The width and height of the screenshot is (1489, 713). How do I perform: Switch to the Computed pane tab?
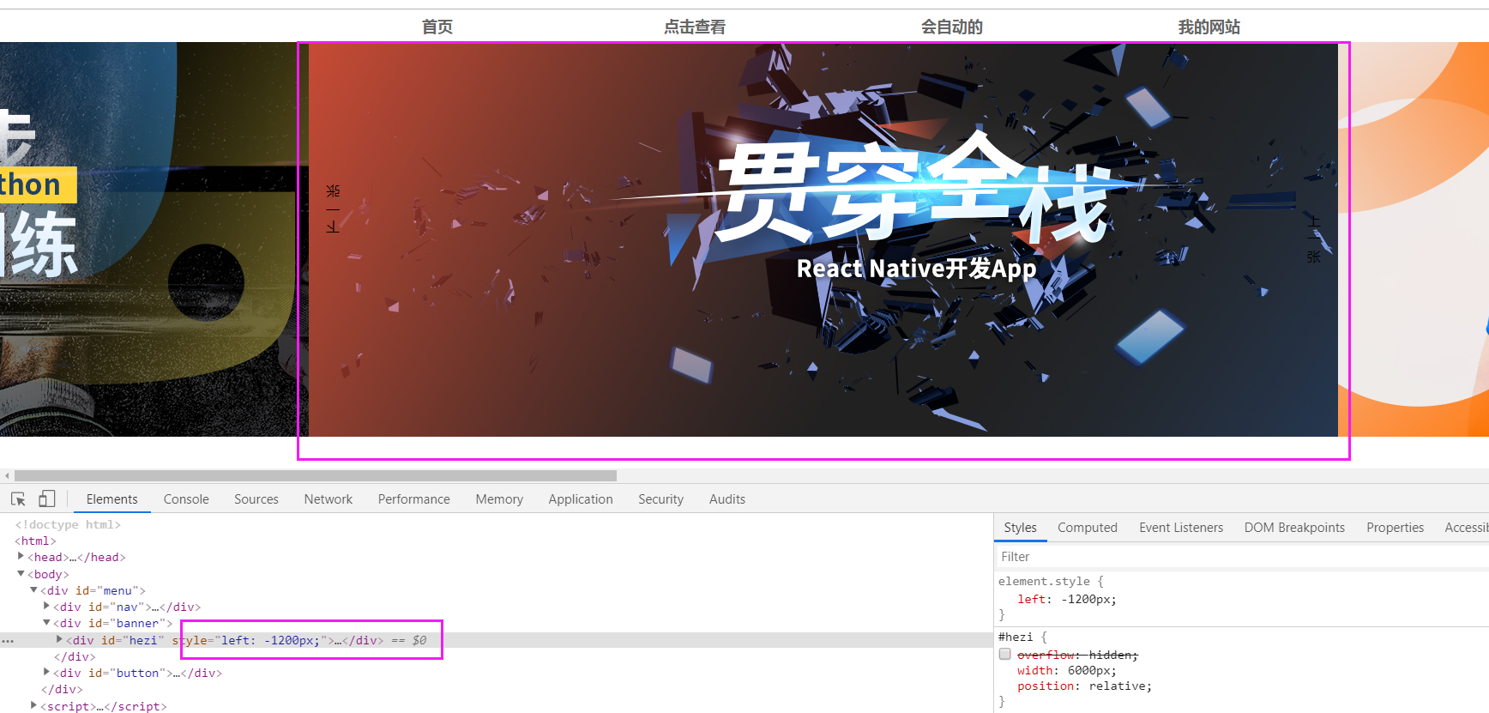1088,528
